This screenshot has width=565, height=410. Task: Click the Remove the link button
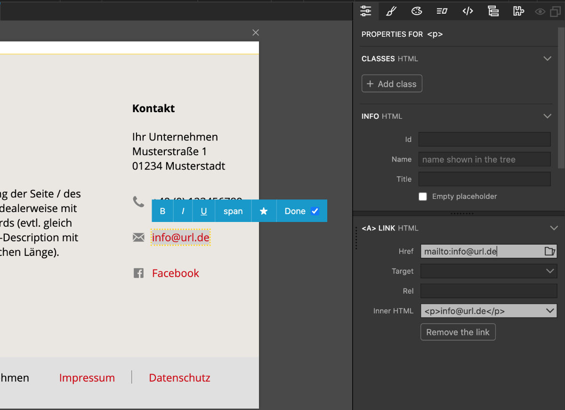click(458, 332)
